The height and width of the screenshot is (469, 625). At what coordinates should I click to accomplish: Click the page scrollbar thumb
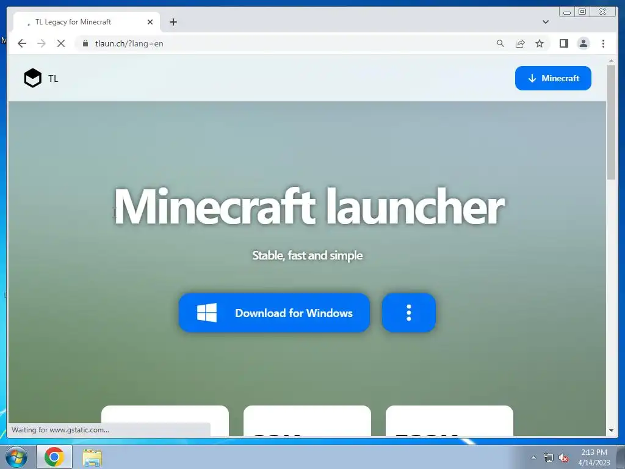tap(611, 122)
